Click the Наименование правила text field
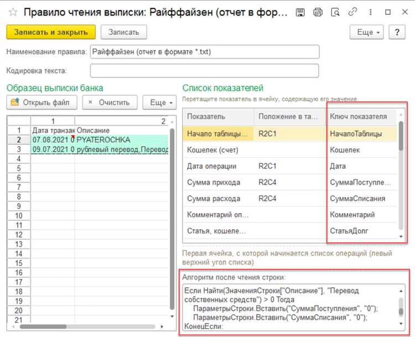Viewport: 415px width, 337px height. point(205,52)
